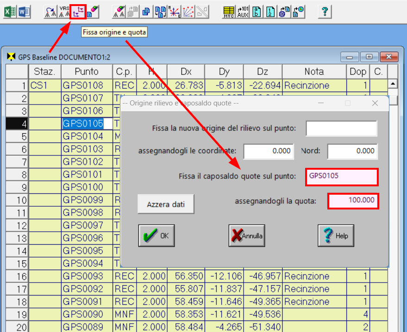Viewport: 407px width, 332px height.
Task: Click the 'Azzera dati' button
Action: click(166, 204)
